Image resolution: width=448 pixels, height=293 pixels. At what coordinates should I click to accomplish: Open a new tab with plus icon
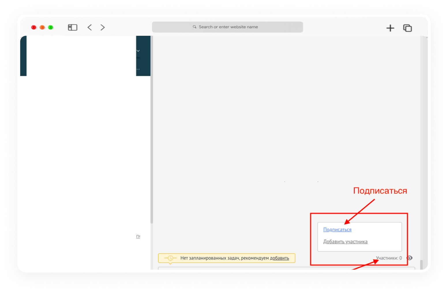[390, 28]
